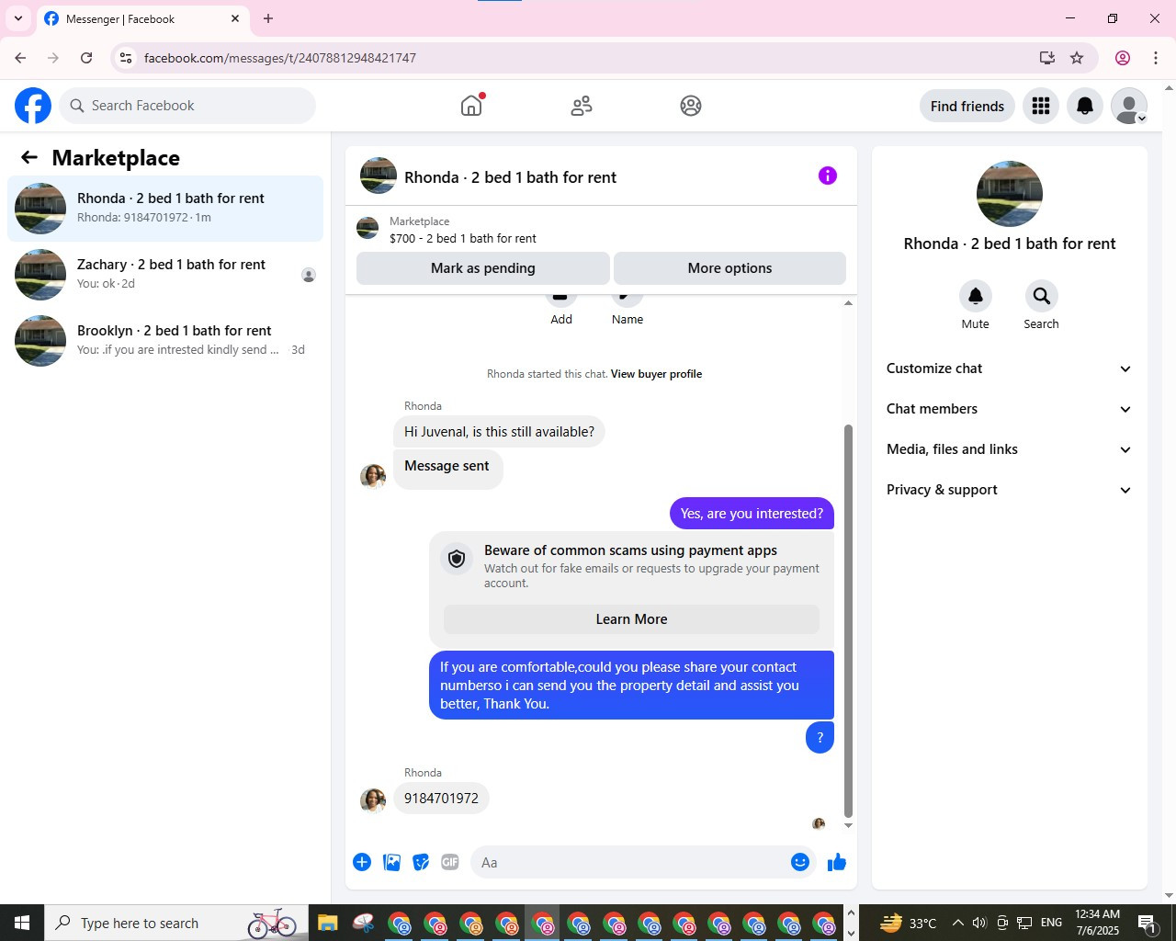Select the message 9184701972
Viewport: 1176px width, 941px height.
(x=441, y=799)
